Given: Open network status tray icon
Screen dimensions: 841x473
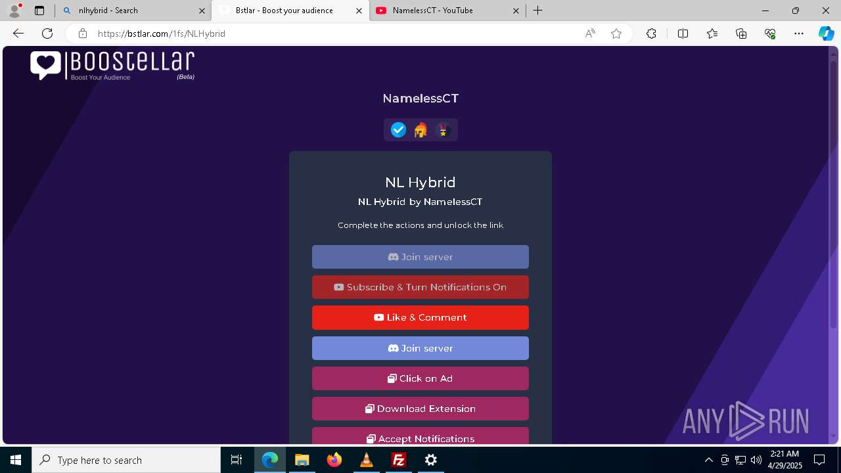Looking at the screenshot, I should click(x=740, y=460).
